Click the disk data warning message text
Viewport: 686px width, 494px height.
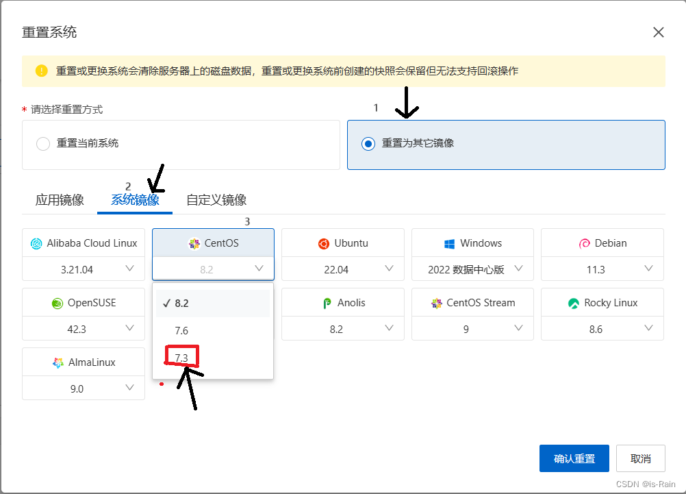(287, 71)
